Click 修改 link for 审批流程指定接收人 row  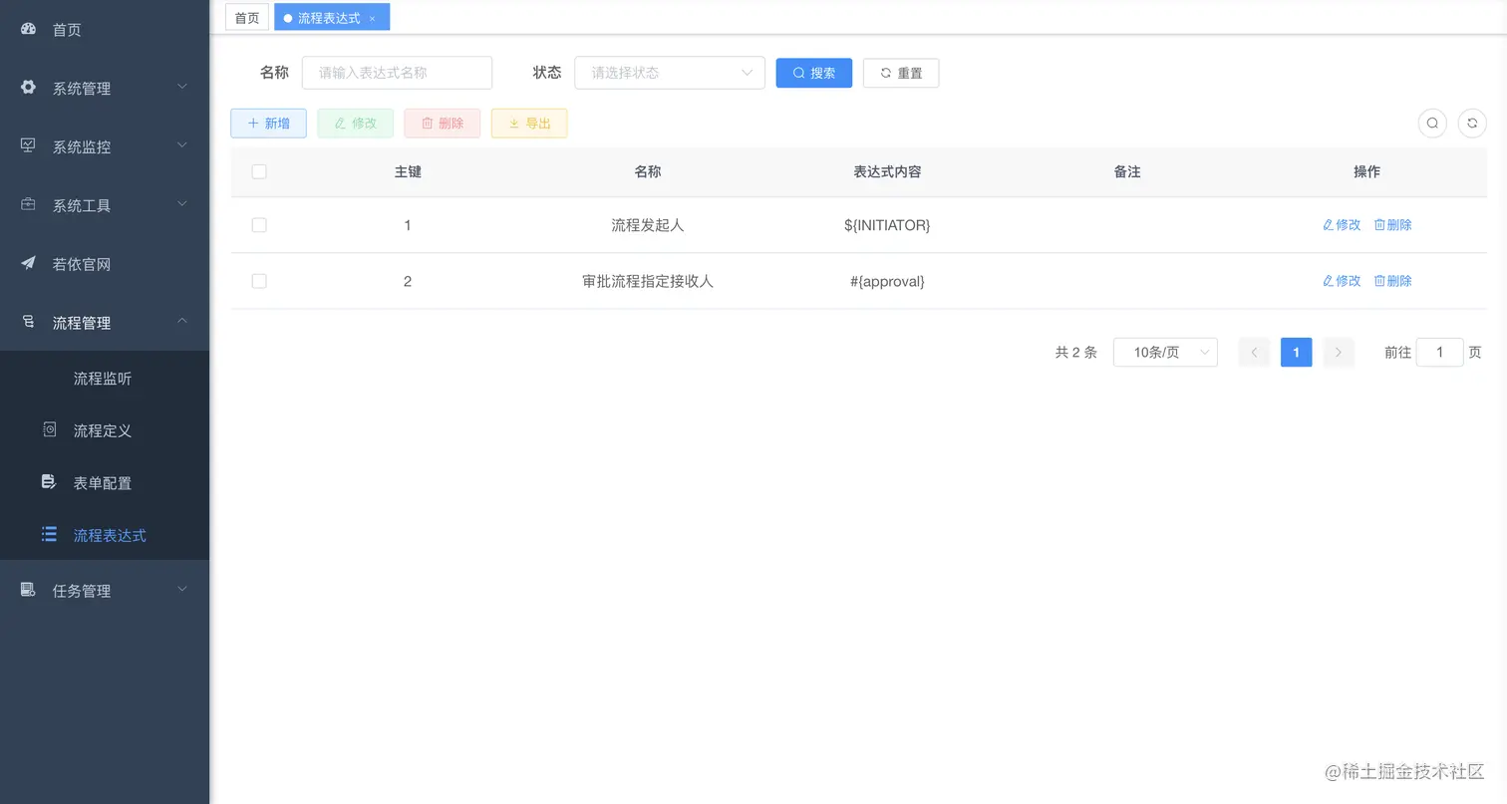click(x=1342, y=281)
